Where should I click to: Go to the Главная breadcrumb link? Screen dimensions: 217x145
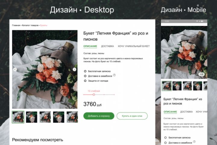[16, 25]
